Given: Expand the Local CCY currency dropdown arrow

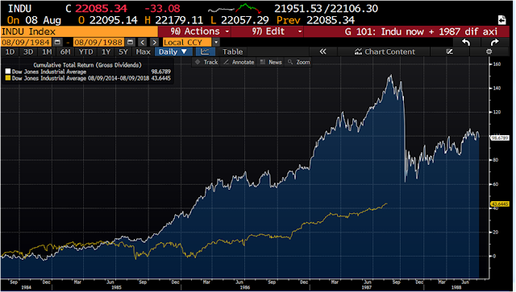Looking at the screenshot, I should (216, 43).
